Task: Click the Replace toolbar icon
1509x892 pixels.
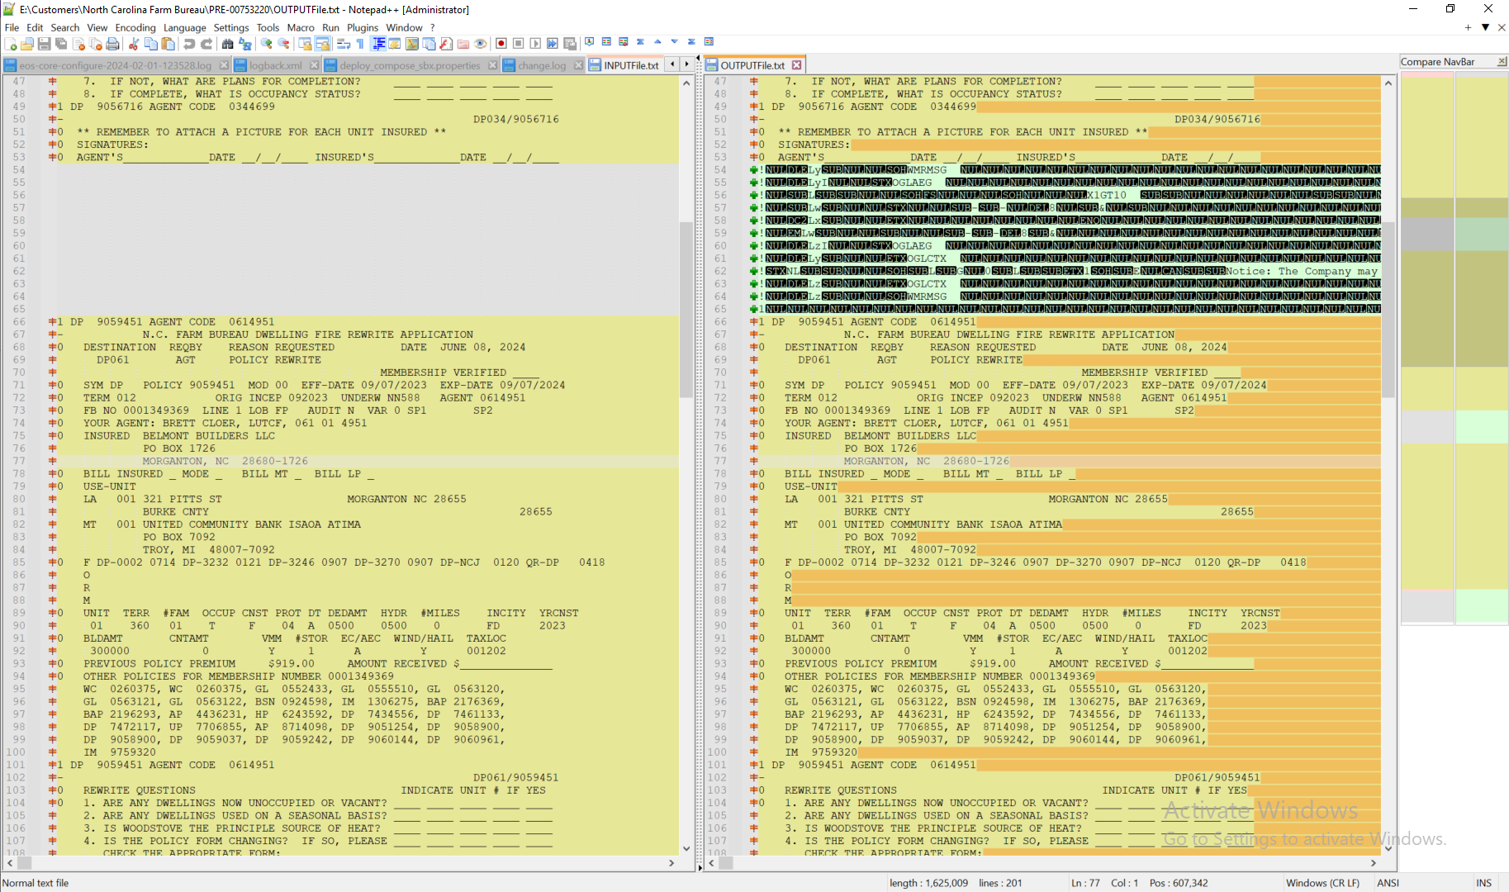Action: [x=244, y=43]
